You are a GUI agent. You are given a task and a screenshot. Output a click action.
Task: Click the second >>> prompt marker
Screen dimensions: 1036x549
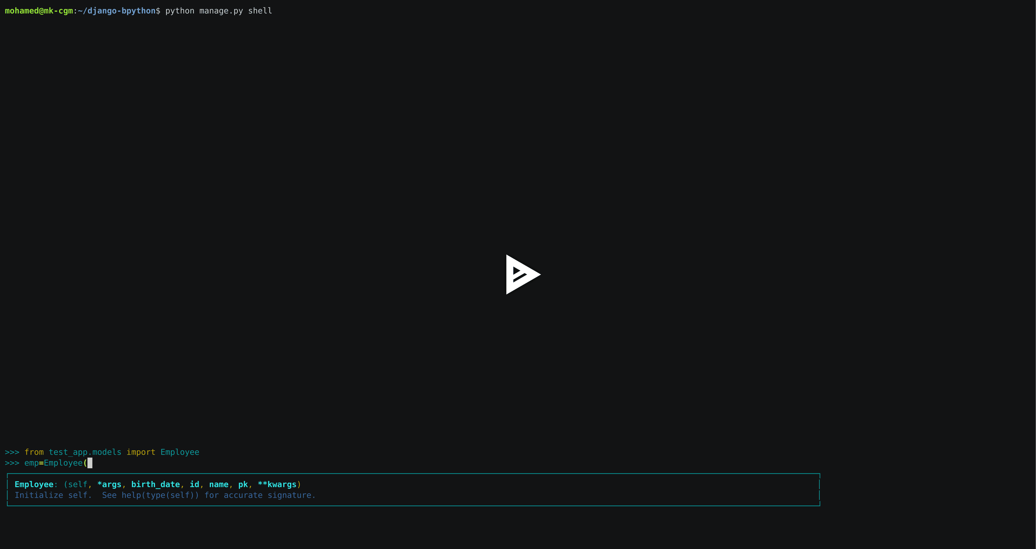tap(12, 463)
